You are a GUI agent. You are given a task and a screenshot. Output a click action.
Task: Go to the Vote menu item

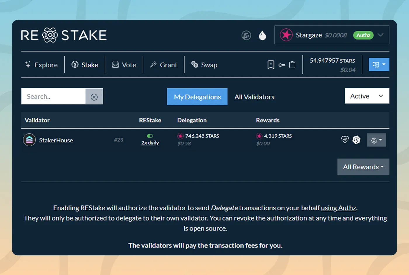tap(124, 65)
